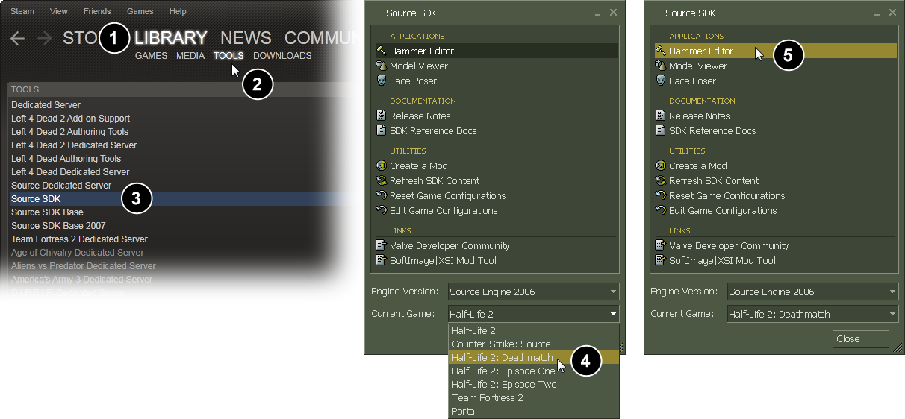Choose Portal from the game dropdown list
Viewport: 905px width, 419px height.
tap(464, 411)
